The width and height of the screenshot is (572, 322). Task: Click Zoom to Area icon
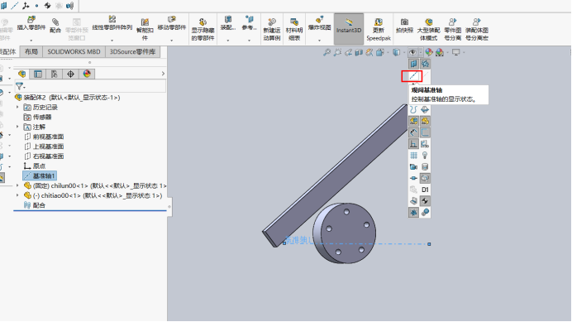coord(337,53)
